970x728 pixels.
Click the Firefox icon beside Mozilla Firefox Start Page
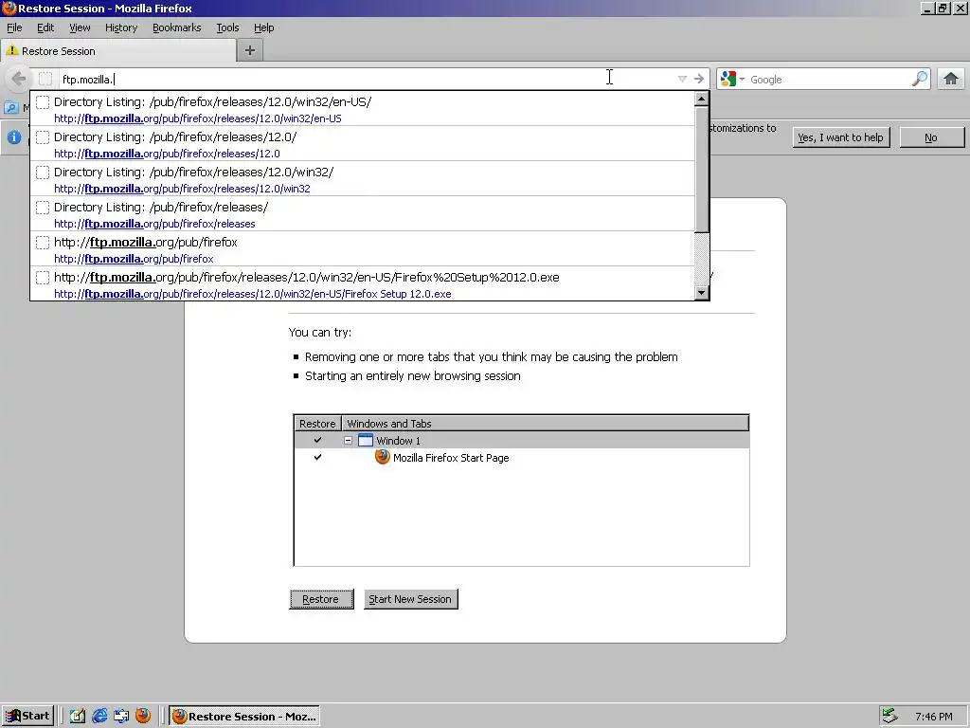click(383, 458)
